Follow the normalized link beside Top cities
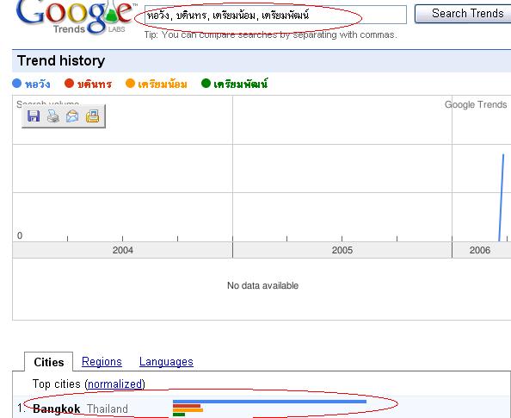This screenshot has width=511, height=418. click(x=115, y=384)
